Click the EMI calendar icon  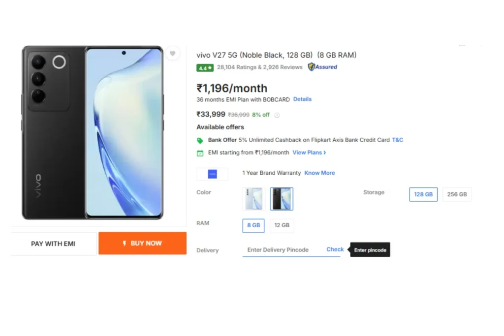[200, 153]
